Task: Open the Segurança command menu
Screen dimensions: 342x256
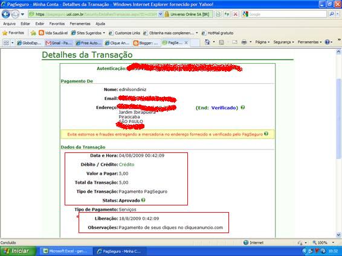Action: [x=283, y=42]
